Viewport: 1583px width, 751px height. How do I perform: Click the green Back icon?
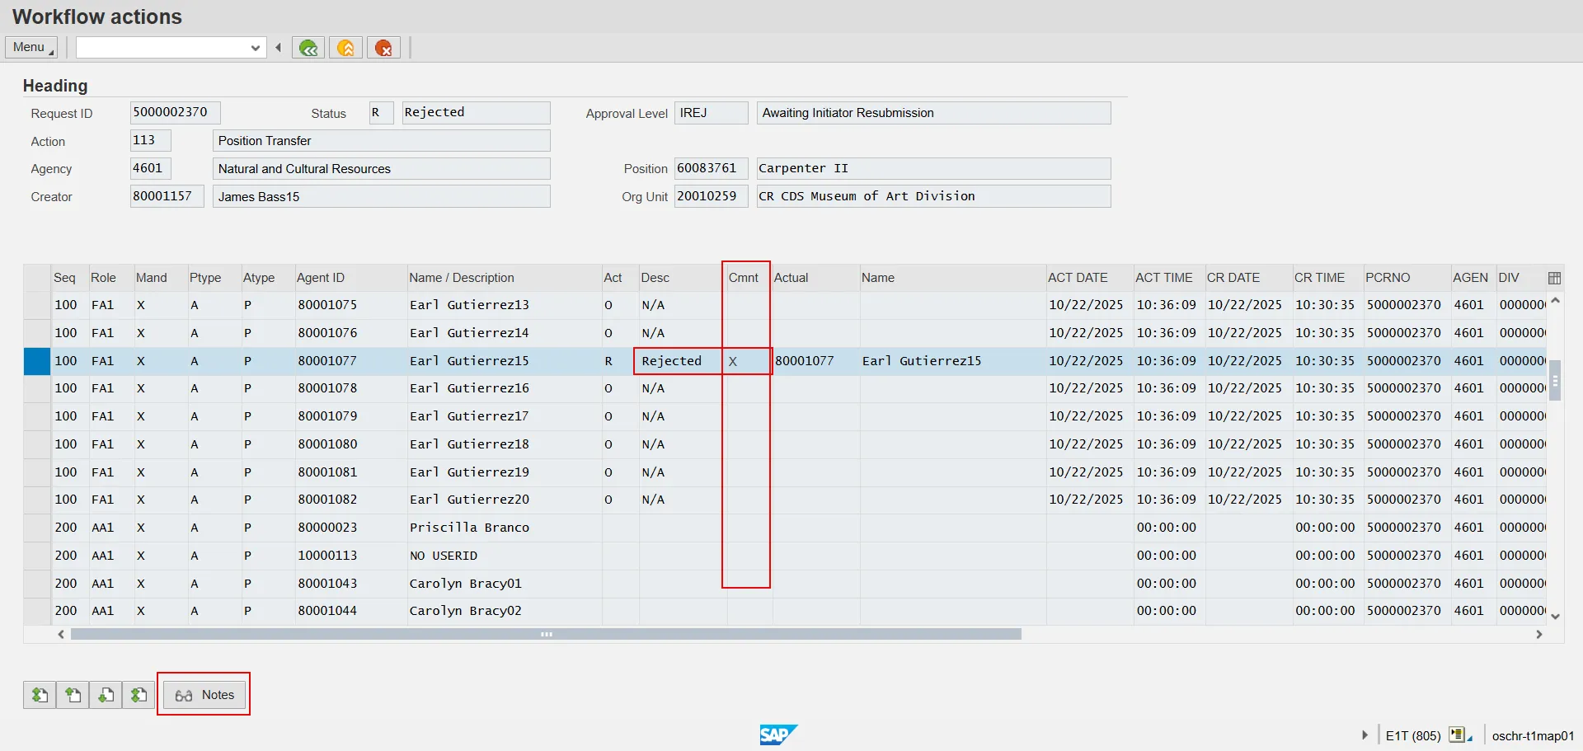[x=308, y=48]
